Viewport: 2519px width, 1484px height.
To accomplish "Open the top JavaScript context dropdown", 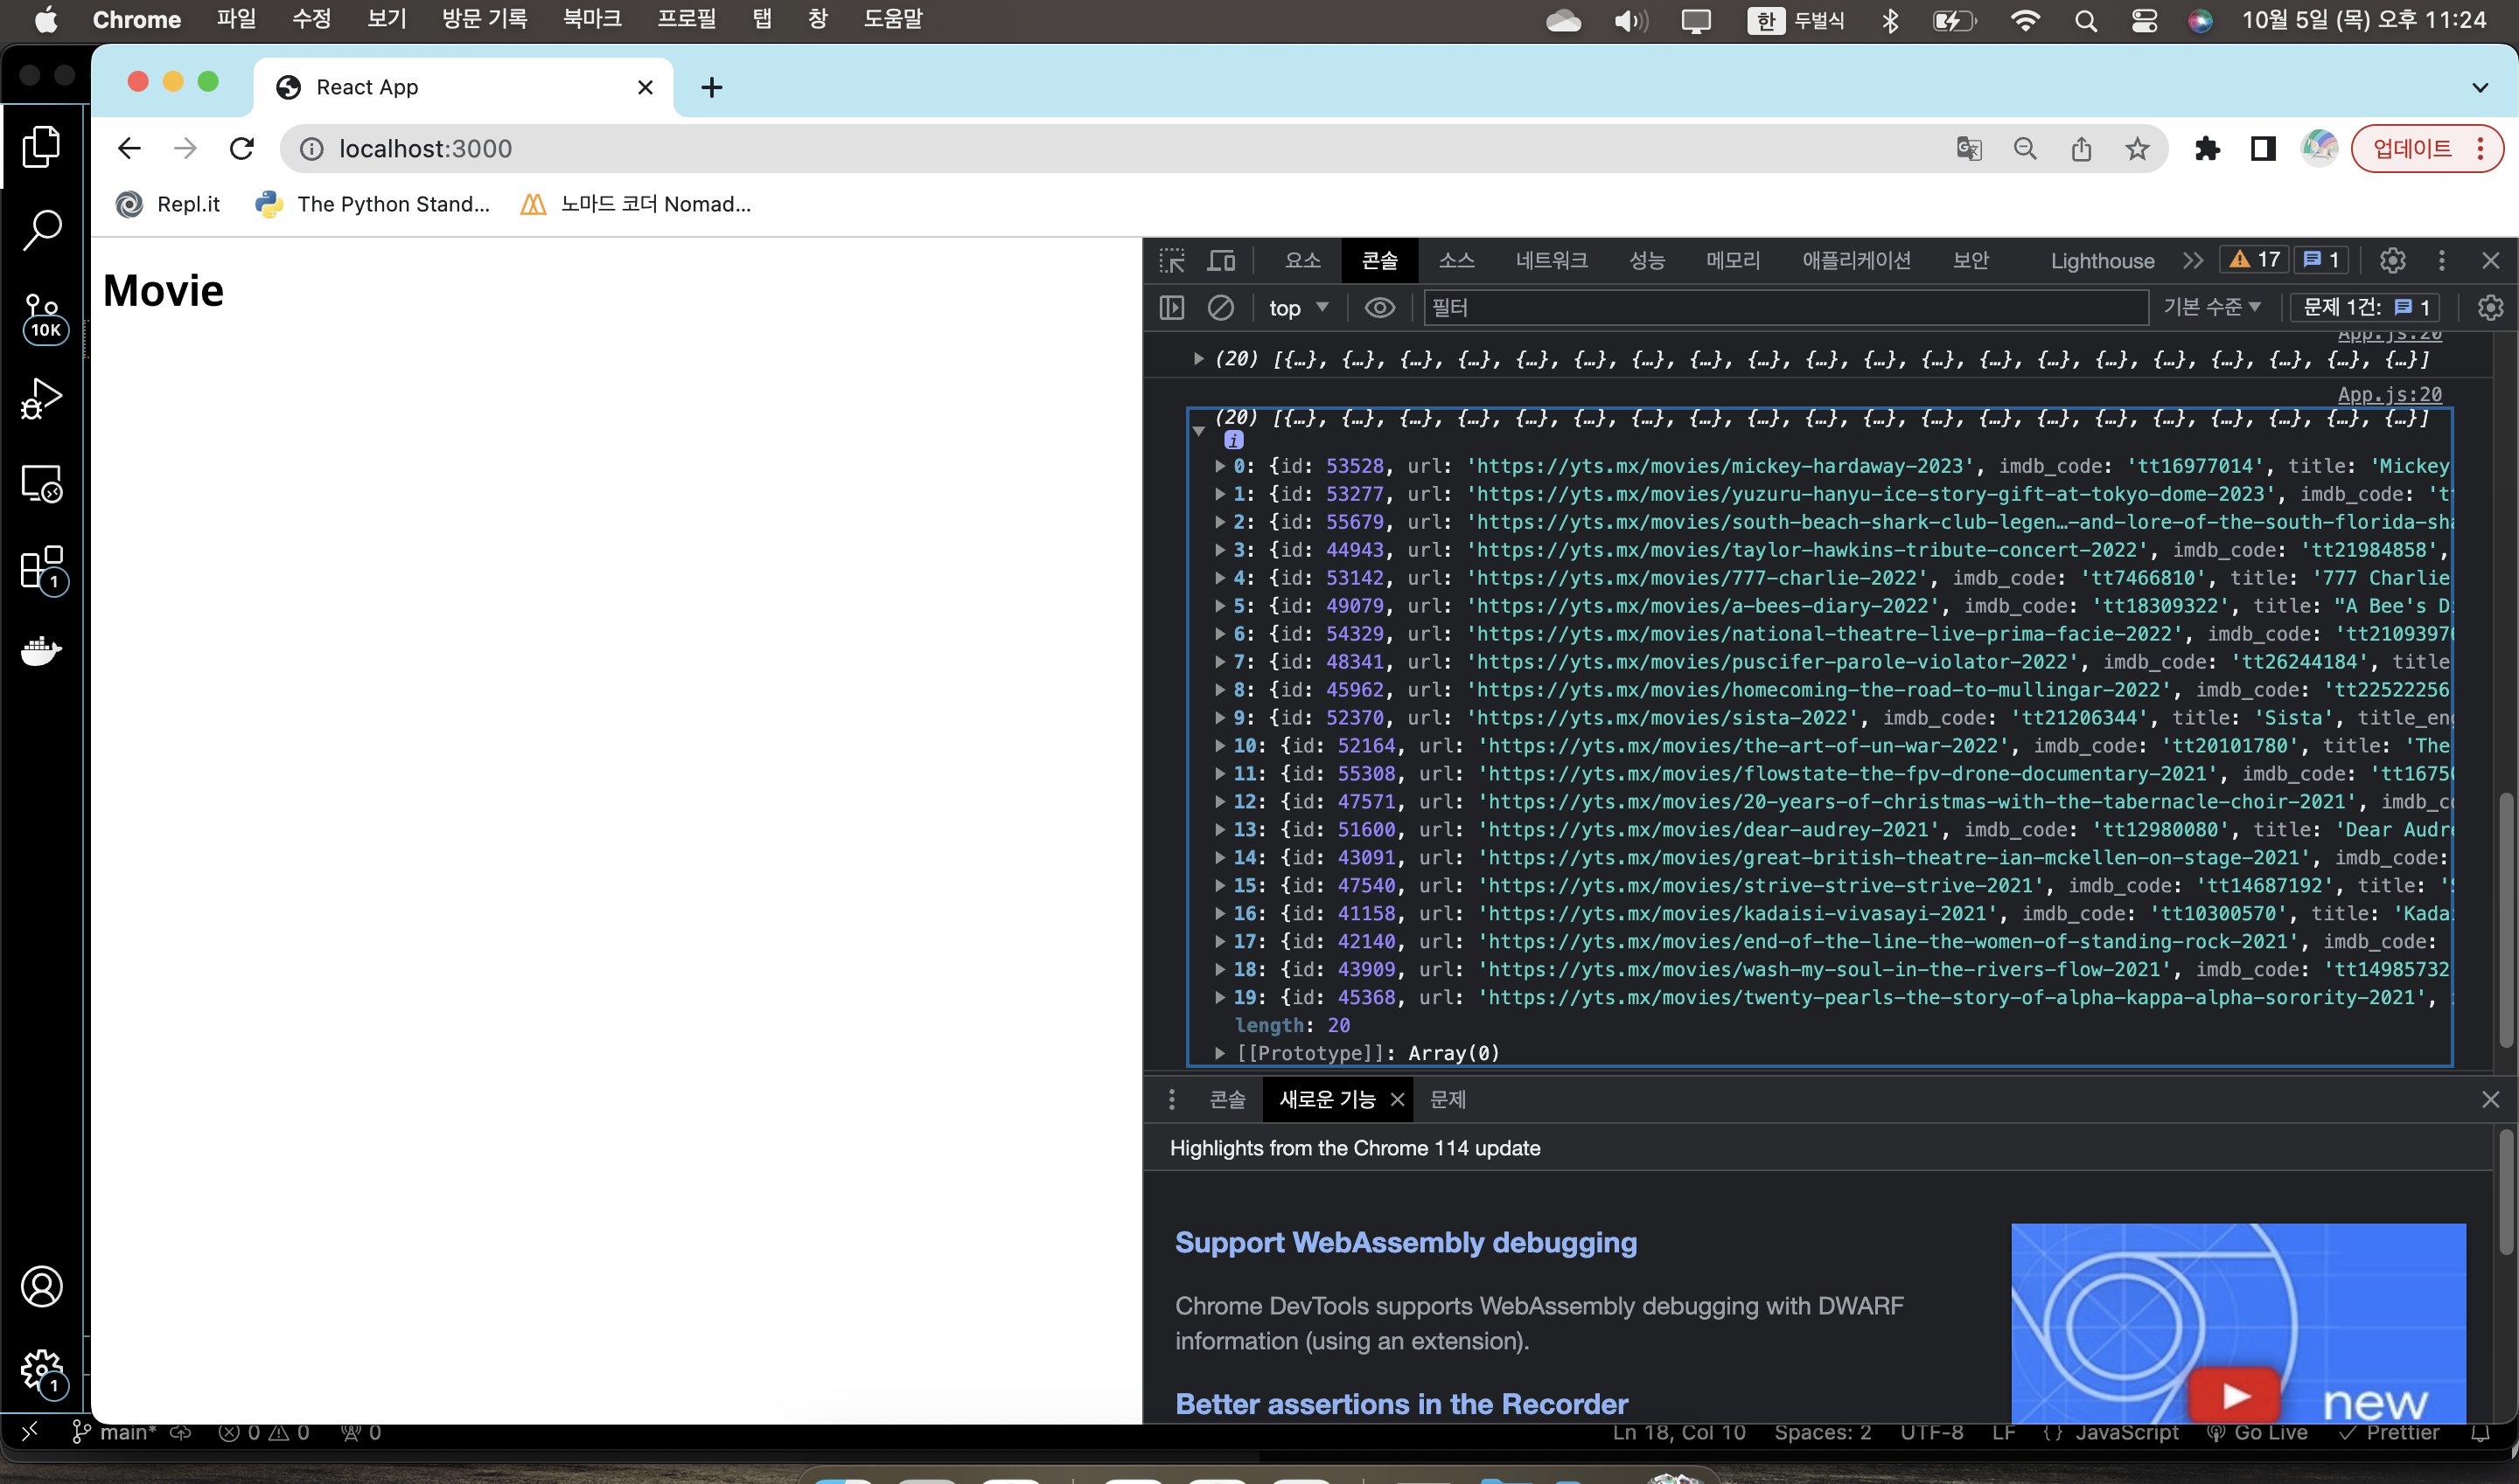I will [x=1298, y=308].
